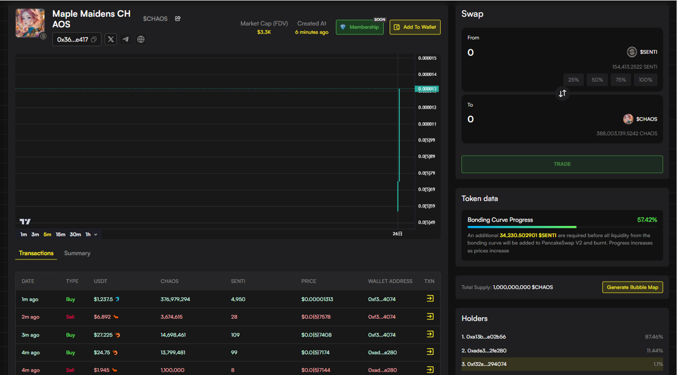677x375 pixels.
Task: Set chart interval to 1m
Action: 24,235
